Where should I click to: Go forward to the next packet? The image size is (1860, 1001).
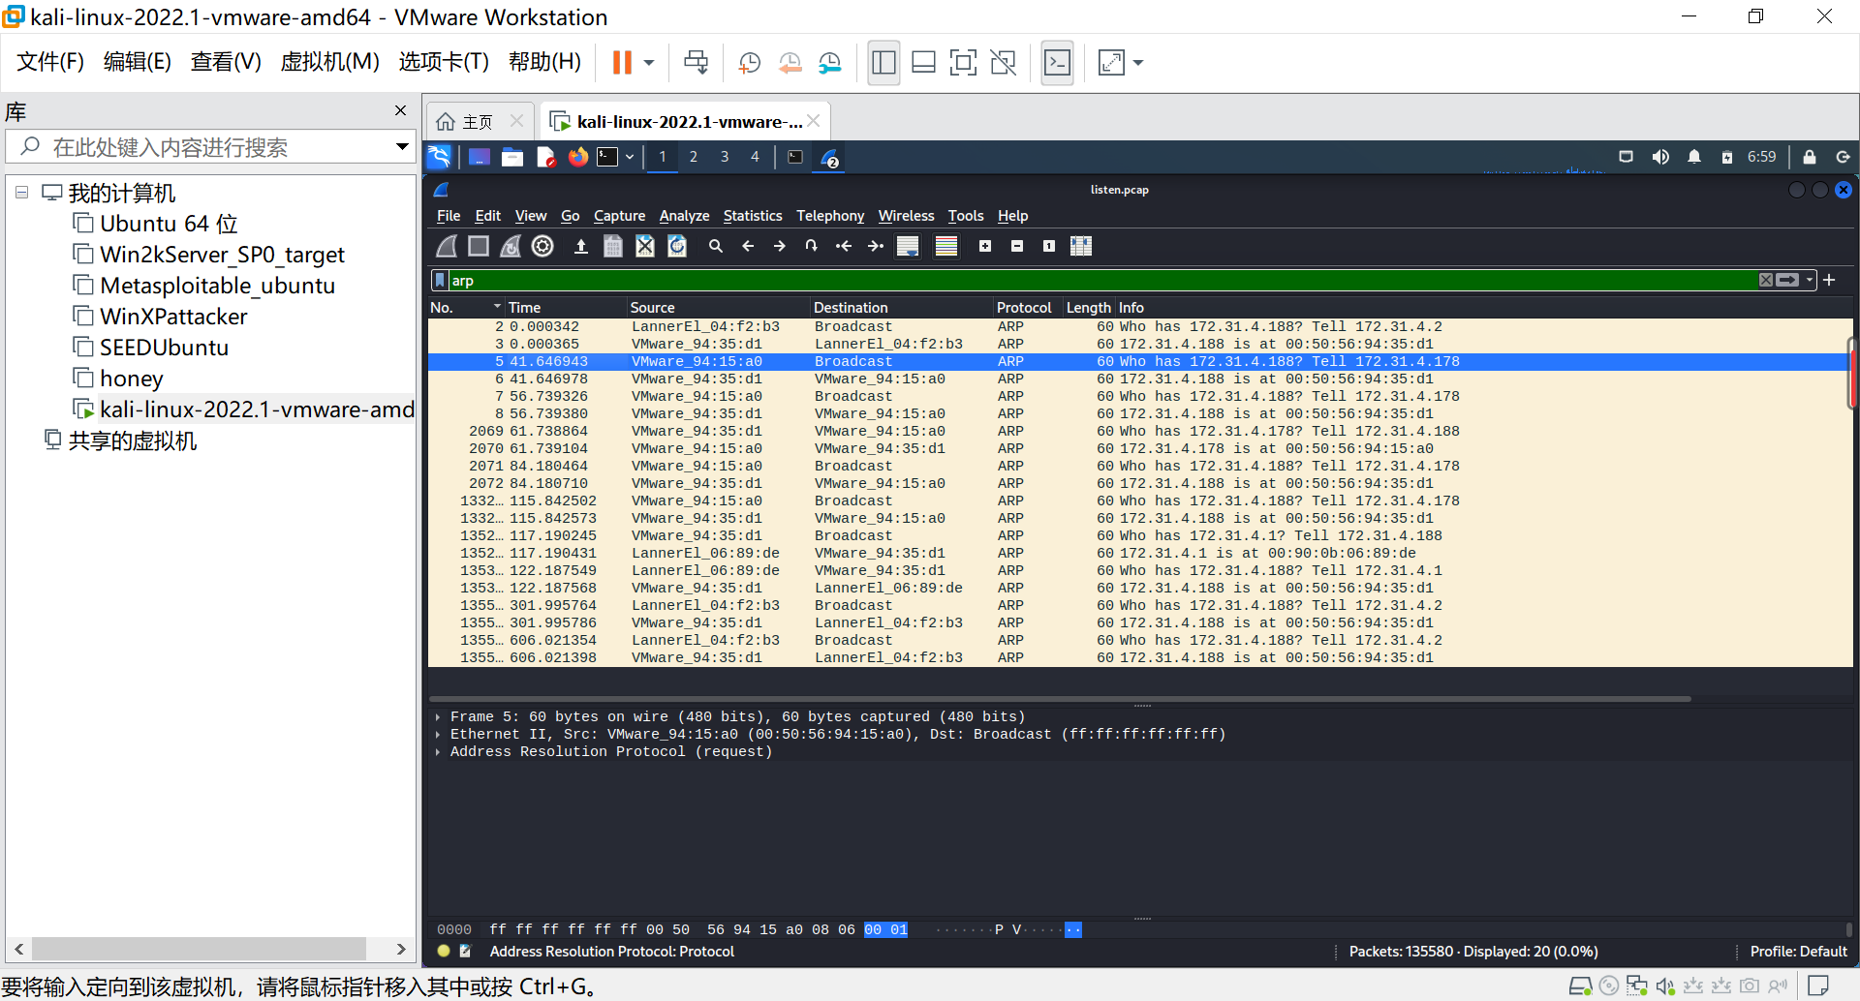coord(780,246)
